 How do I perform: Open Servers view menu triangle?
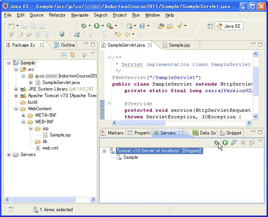pos(260,141)
